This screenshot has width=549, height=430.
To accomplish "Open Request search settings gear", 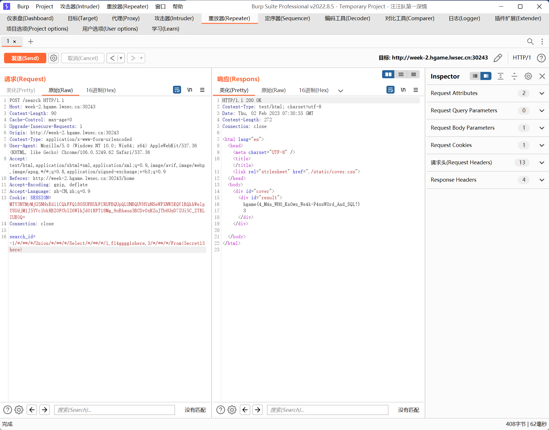I will [x=19, y=410].
